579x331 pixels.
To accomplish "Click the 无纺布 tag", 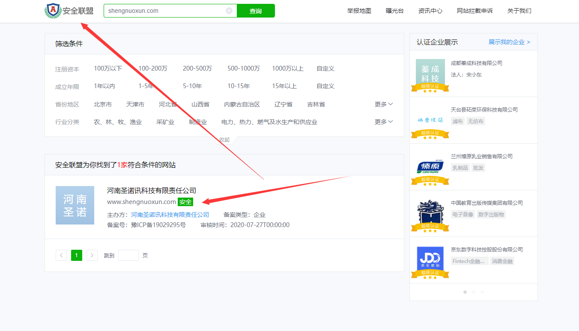I will pos(476,121).
